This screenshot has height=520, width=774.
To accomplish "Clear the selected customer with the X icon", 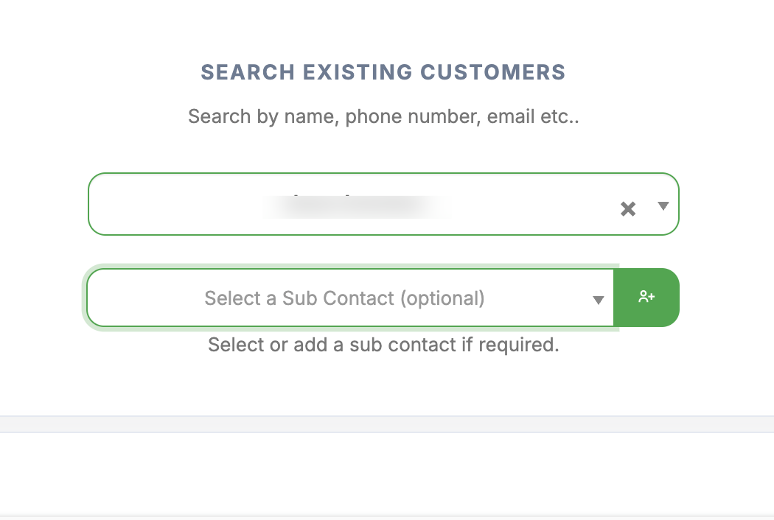I will coord(628,209).
